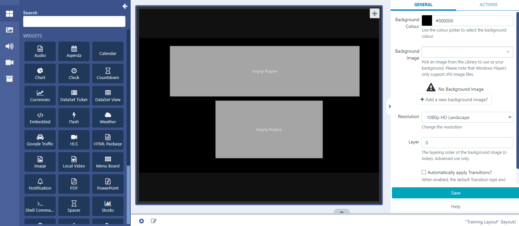The height and width of the screenshot is (226, 519).
Task: Add the Embedded widget
Action: tap(40, 118)
